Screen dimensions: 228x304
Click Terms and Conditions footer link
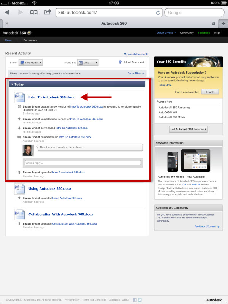(x=94, y=300)
